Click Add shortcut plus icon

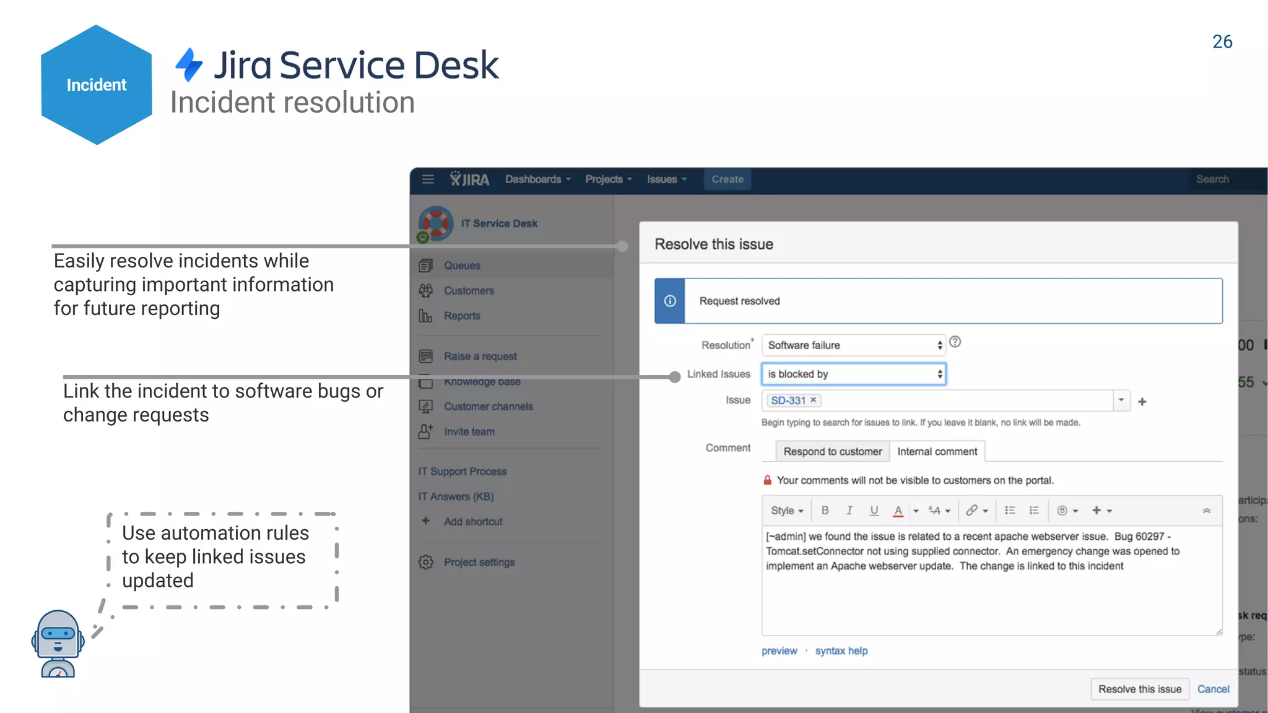pyautogui.click(x=425, y=521)
